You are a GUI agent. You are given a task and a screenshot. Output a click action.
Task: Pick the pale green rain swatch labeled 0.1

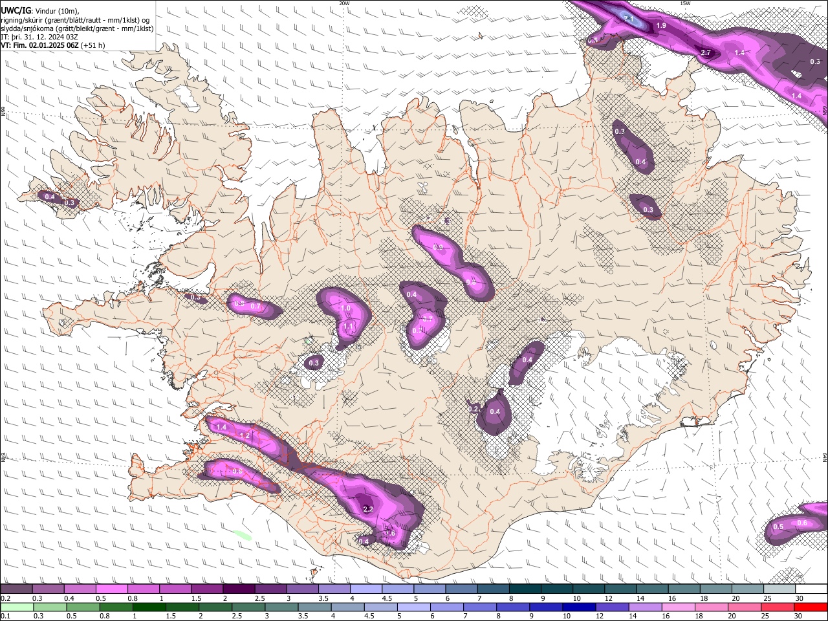pos(17,607)
